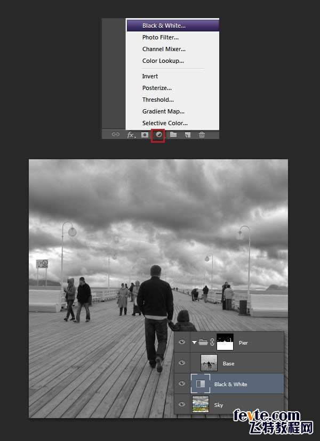Select the Sky layer name
320x441 pixels.
coord(219,405)
